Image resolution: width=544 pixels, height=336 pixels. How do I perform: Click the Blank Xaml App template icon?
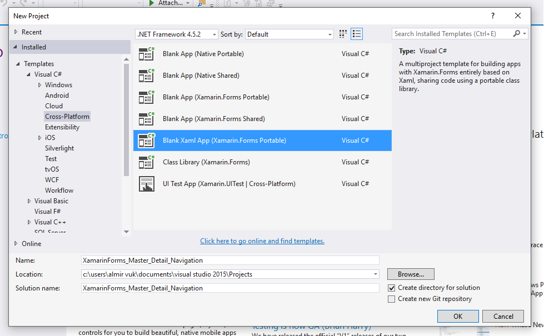(x=146, y=141)
